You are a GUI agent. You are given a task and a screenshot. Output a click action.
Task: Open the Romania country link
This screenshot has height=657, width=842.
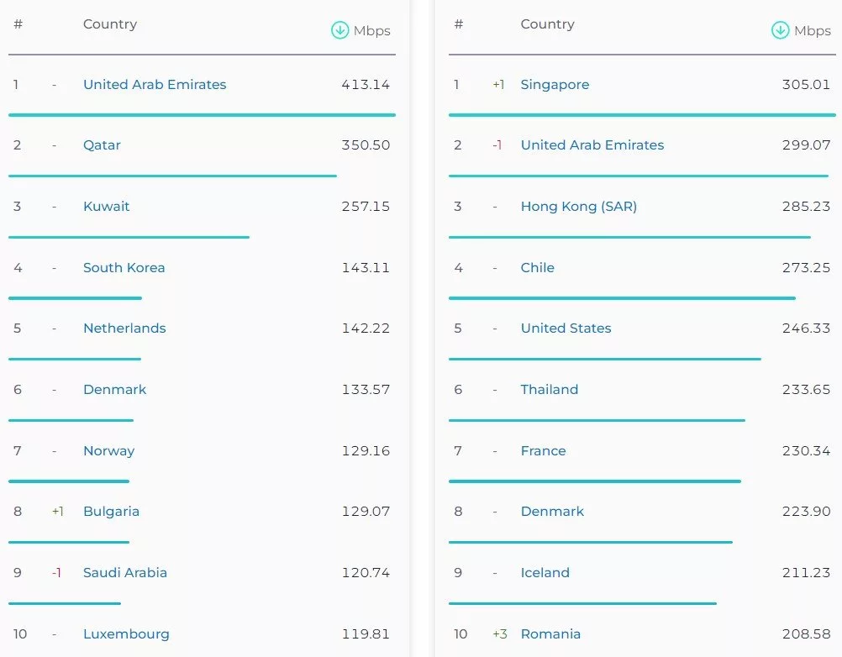tap(550, 634)
